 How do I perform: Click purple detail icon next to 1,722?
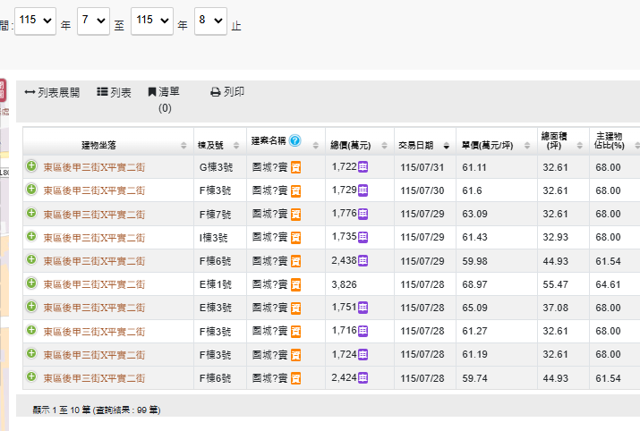click(363, 167)
